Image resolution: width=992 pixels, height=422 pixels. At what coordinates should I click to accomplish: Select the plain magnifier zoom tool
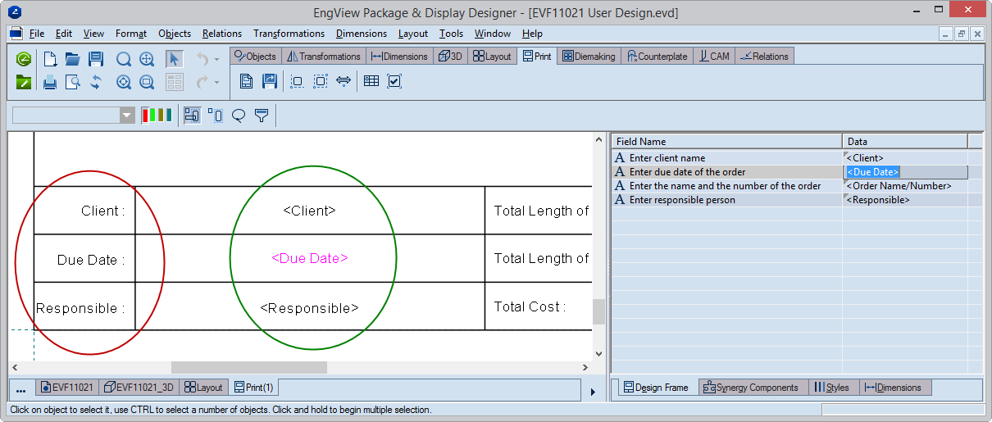coord(124,59)
